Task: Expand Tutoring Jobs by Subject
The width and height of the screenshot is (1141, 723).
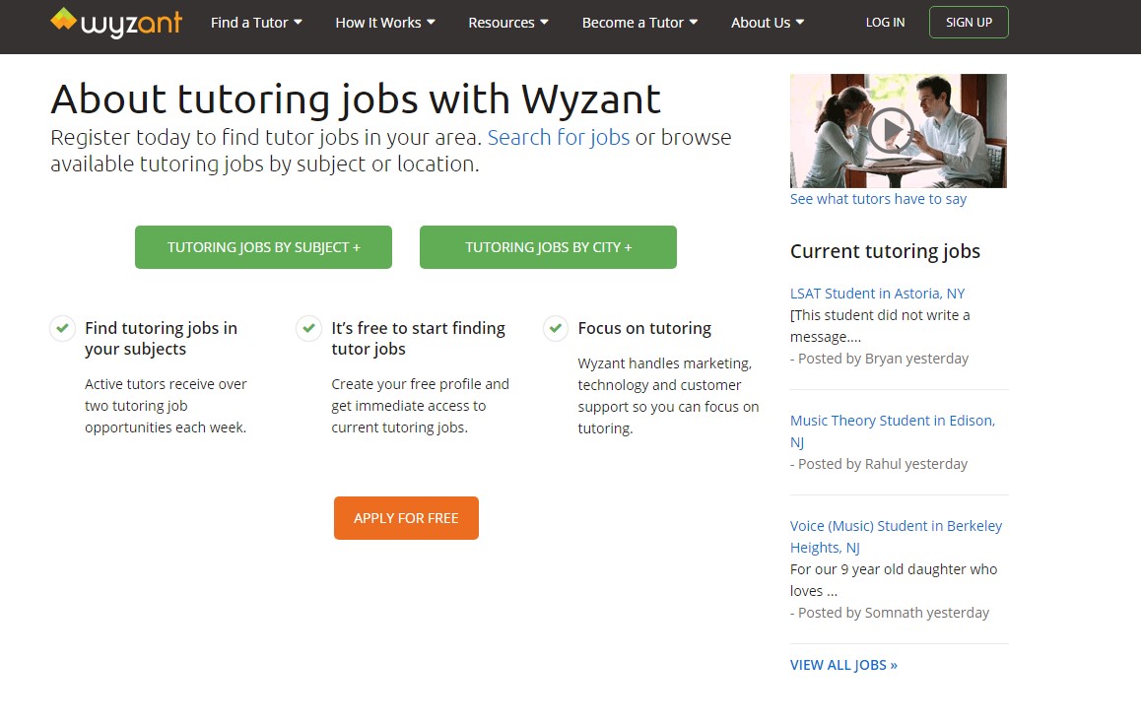Action: tap(263, 247)
